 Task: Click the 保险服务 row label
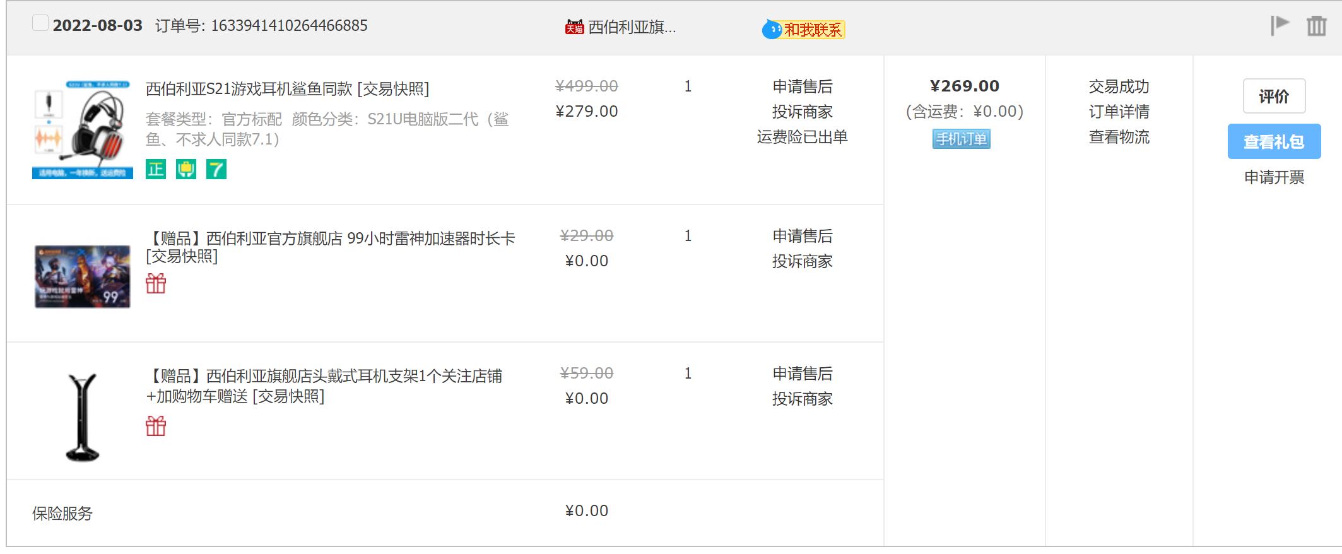point(62,514)
